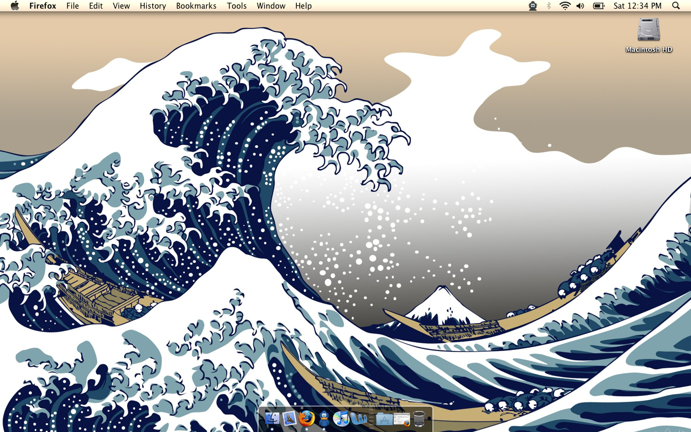The height and width of the screenshot is (432, 691).
Task: Open the Applications folder stack in Dock
Action: (x=384, y=418)
